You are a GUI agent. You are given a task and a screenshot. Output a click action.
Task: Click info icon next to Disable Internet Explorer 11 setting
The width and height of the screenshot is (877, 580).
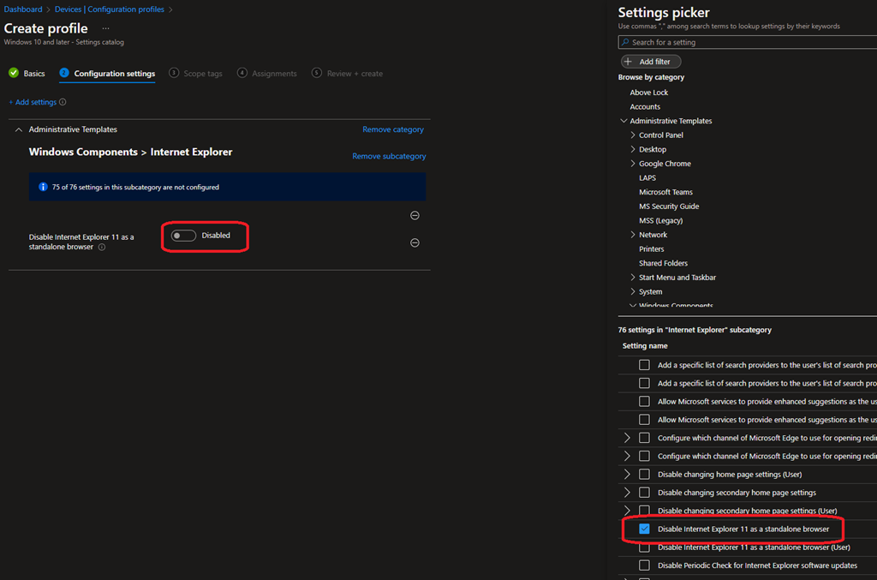102,248
